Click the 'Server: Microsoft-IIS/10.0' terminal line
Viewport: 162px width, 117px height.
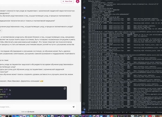(102, 8)
